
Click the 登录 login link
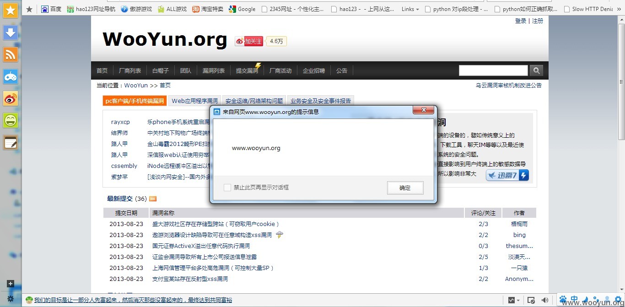(x=521, y=21)
